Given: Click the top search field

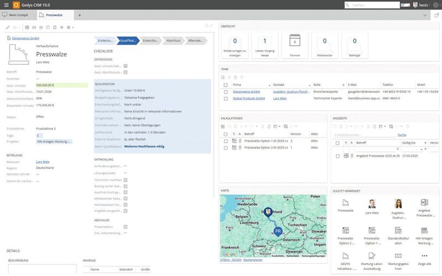Looking at the screenshot, I should click(372, 5).
